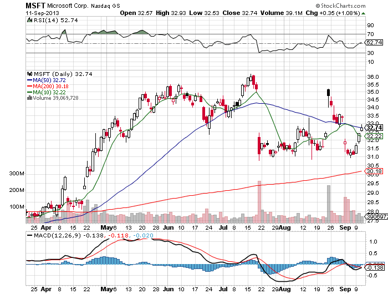Click the MSFT ticker symbol title

[35, 6]
